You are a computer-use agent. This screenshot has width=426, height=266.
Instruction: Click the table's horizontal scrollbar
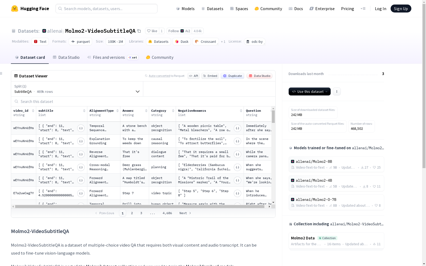click(x=140, y=206)
